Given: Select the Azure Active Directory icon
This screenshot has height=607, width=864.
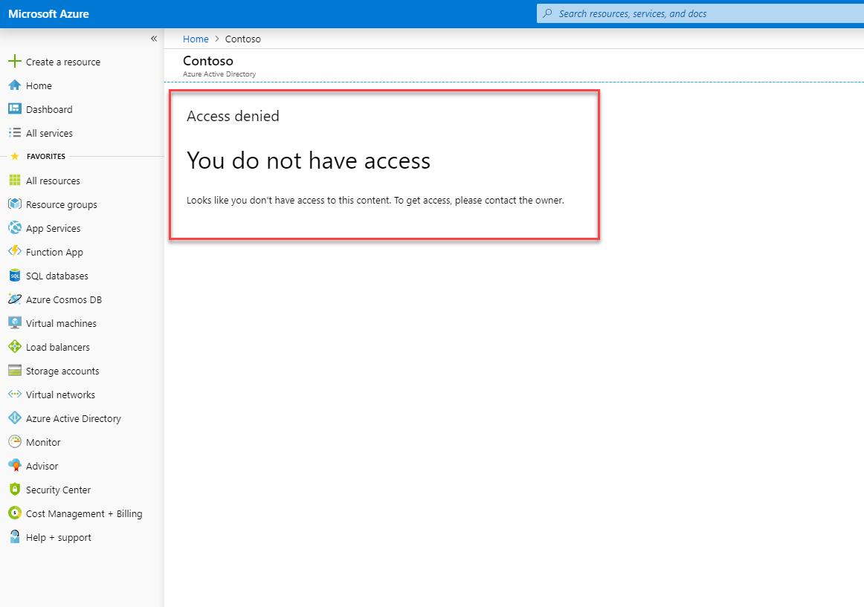Looking at the screenshot, I should (x=16, y=418).
